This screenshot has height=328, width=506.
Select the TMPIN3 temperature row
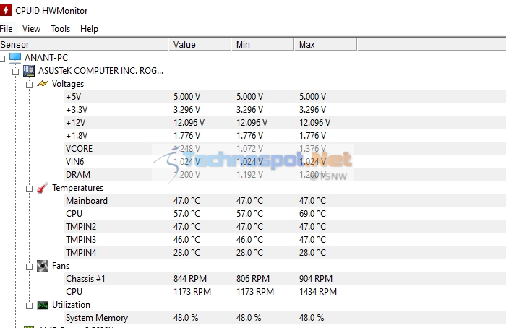(x=285, y=240)
